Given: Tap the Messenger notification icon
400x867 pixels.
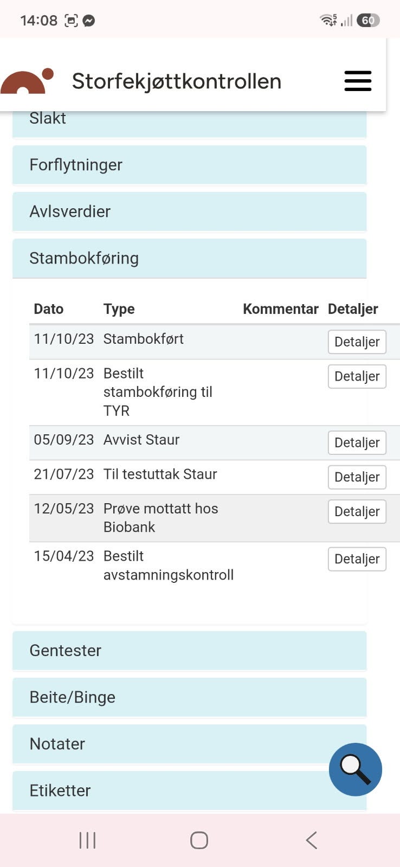Looking at the screenshot, I should pos(89,21).
